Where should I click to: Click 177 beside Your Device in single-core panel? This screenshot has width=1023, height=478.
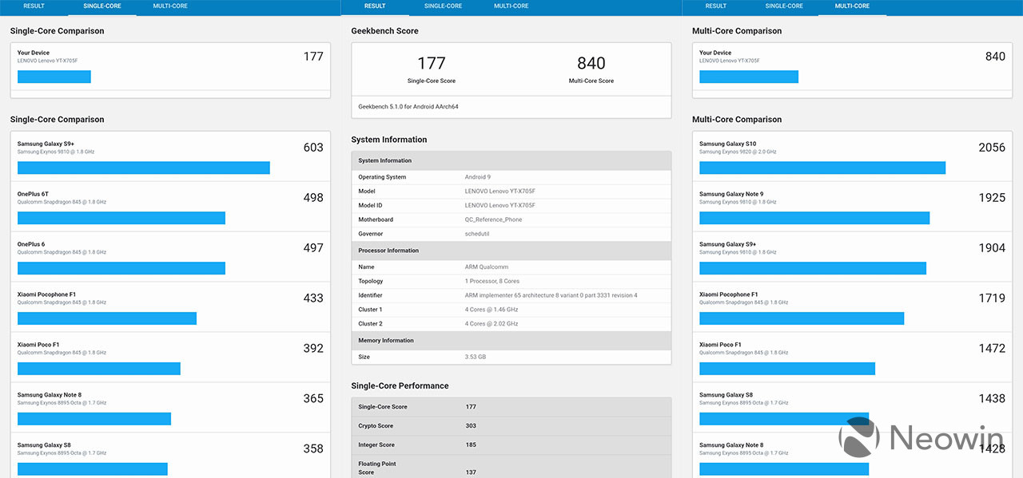point(313,57)
